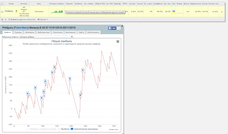Click the PokerStars link in table row
Viewport: 228px width, 134px height.
[x=39, y=11]
